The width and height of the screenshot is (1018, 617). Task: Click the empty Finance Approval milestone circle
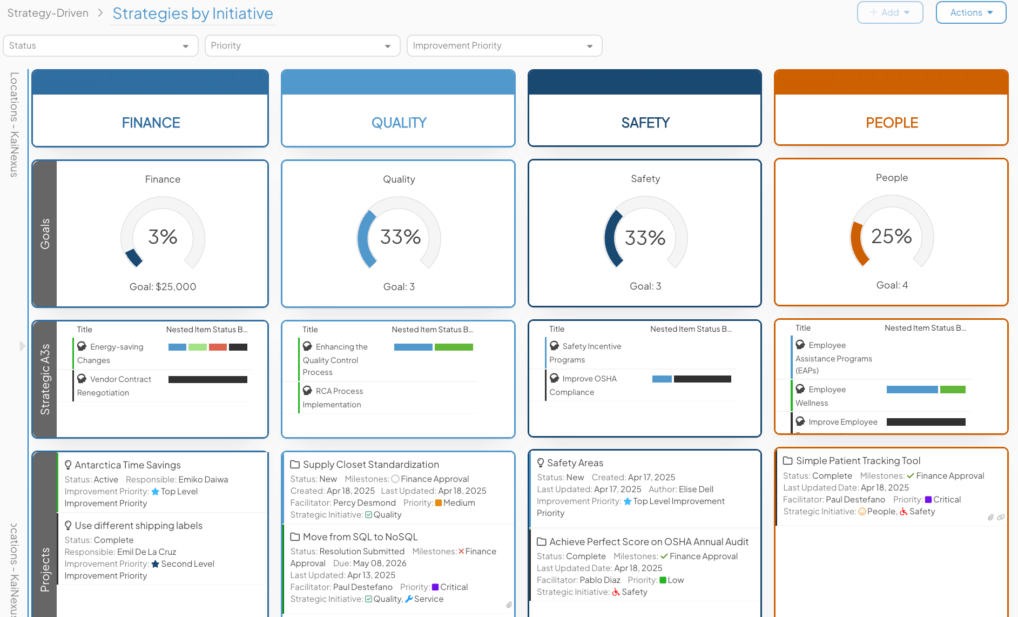395,479
